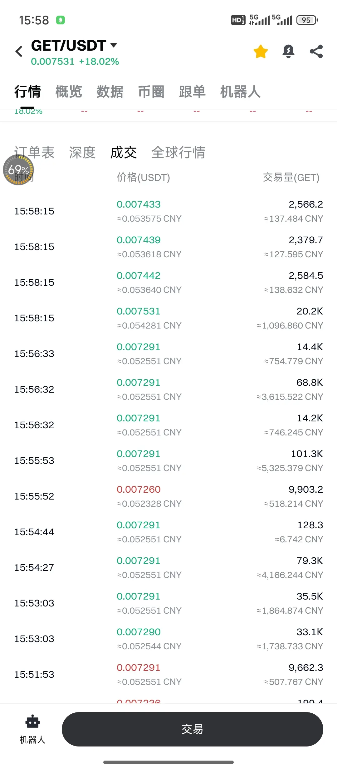Image resolution: width=337 pixels, height=769 pixels.
Task: Show the 深度 depth view
Action: [x=82, y=153]
